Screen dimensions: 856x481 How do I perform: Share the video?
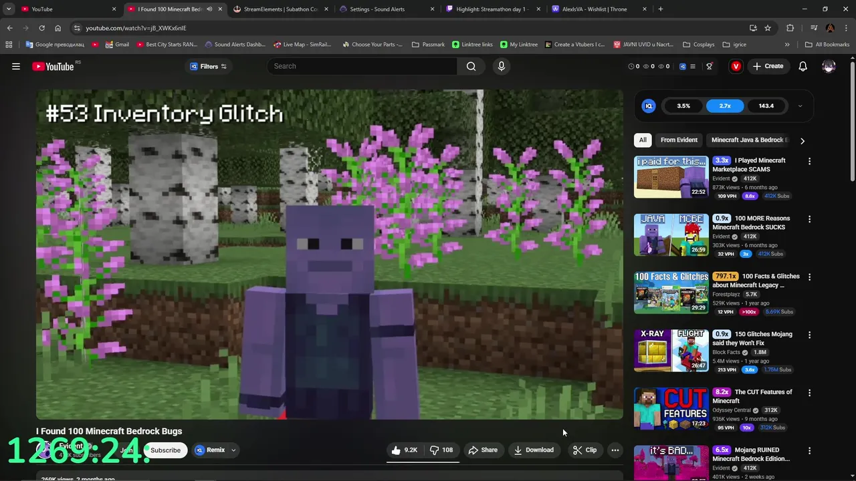(483, 450)
